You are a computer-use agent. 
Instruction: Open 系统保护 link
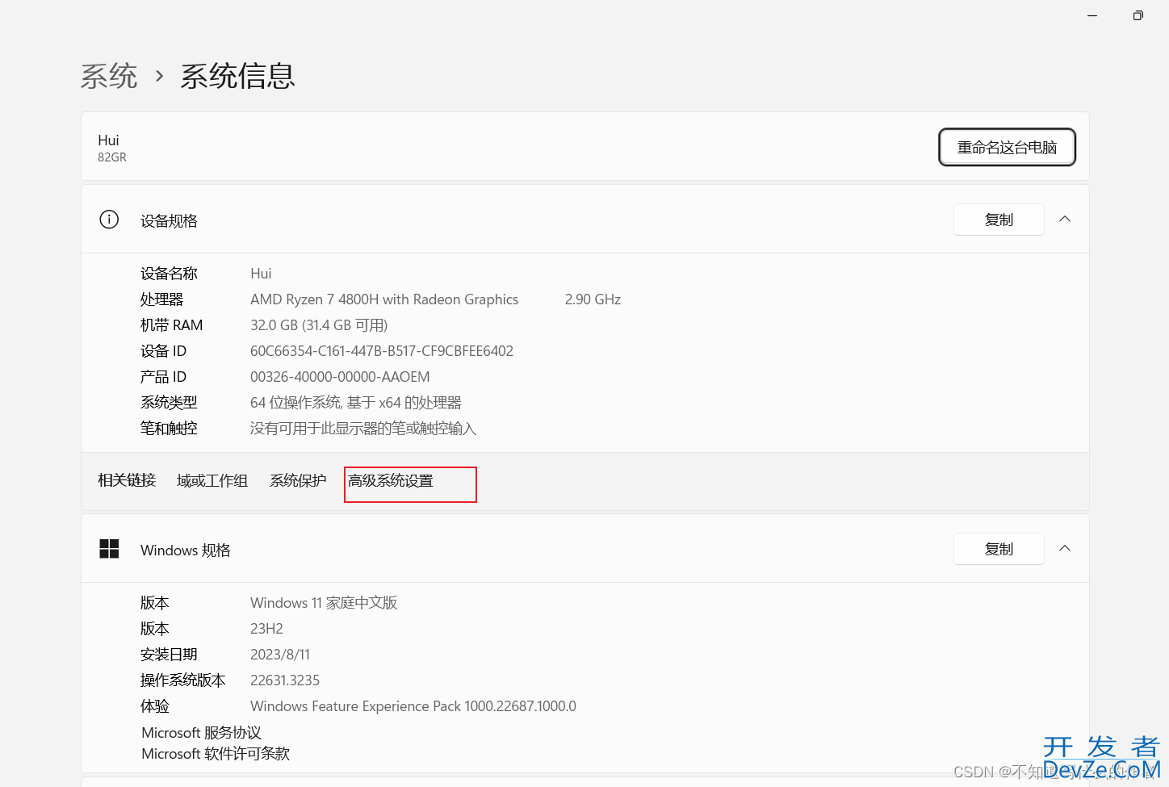298,481
